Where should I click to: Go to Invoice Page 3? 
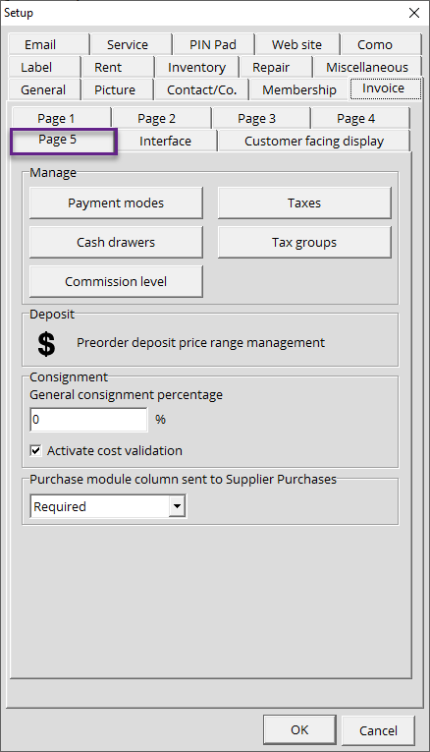click(261, 119)
